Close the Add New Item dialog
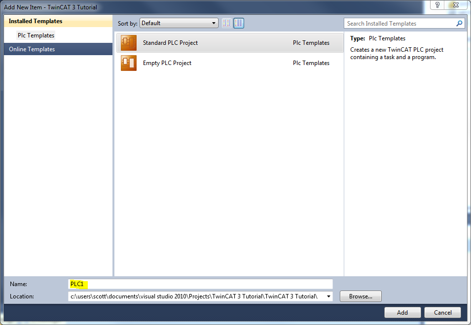This screenshot has width=471, height=325. click(x=455, y=5)
